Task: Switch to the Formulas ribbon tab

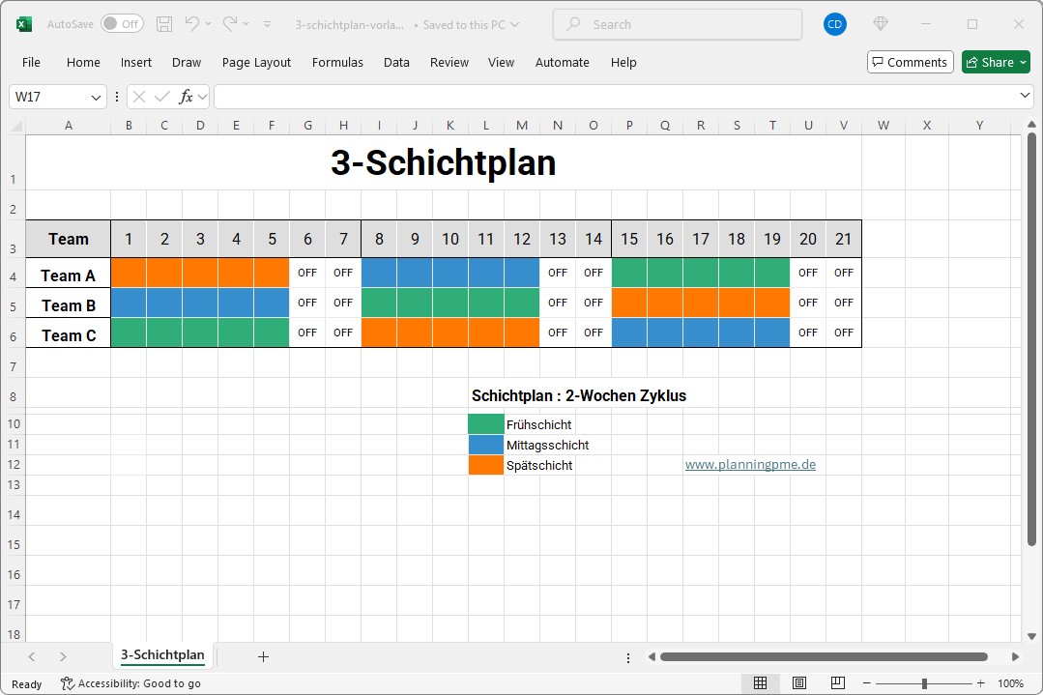Action: (337, 62)
